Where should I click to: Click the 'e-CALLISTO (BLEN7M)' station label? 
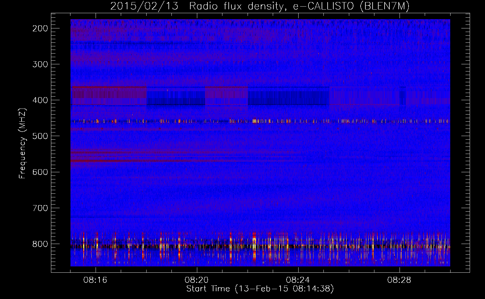[351, 6]
